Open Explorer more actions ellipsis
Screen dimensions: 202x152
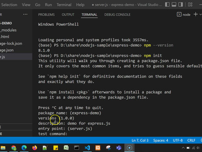pyautogui.click(x=25, y=14)
